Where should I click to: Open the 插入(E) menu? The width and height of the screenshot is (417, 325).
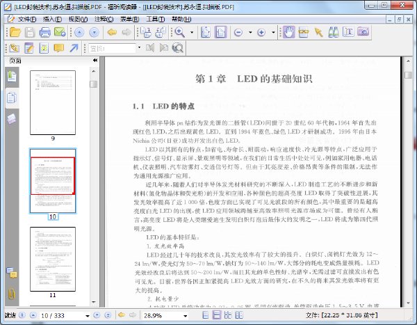[x=52, y=19]
